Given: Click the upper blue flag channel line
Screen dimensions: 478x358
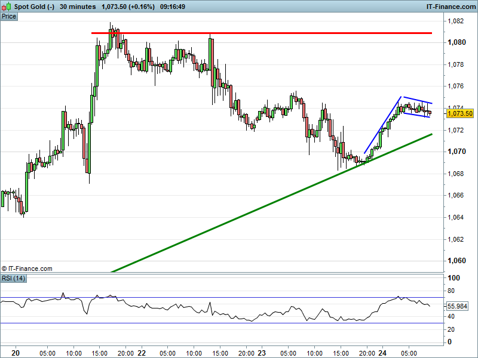Looking at the screenshot, I should (416, 100).
